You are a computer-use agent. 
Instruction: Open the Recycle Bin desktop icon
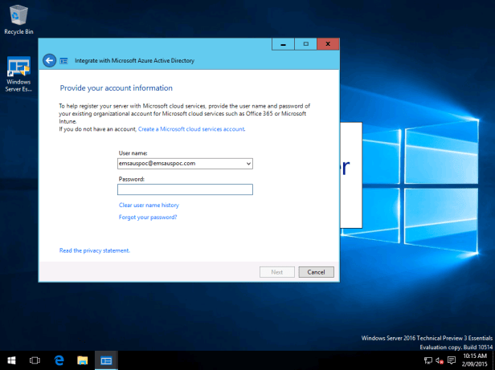(x=18, y=18)
